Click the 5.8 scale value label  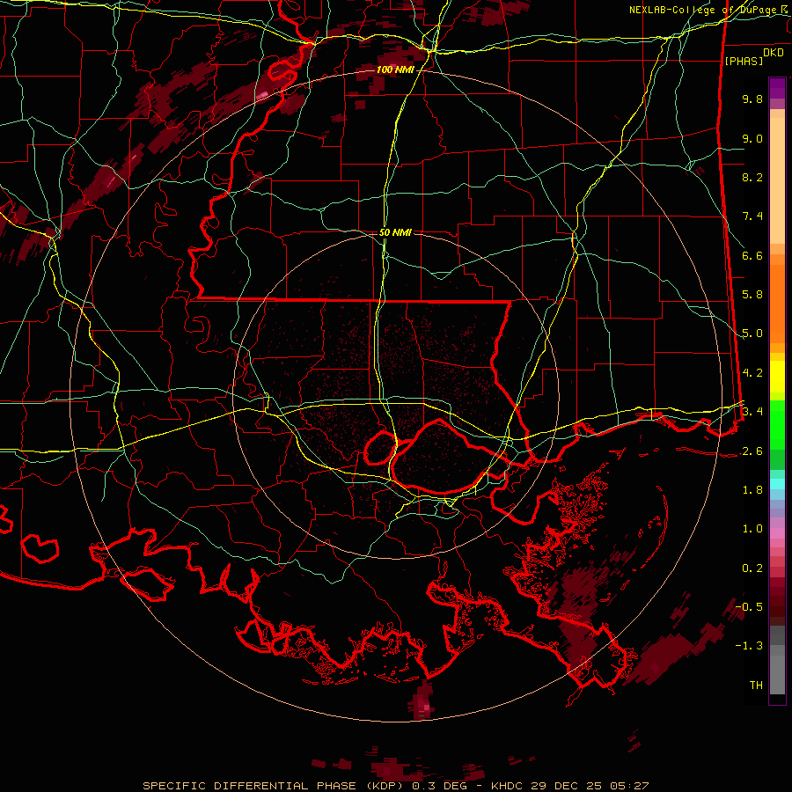(x=752, y=294)
